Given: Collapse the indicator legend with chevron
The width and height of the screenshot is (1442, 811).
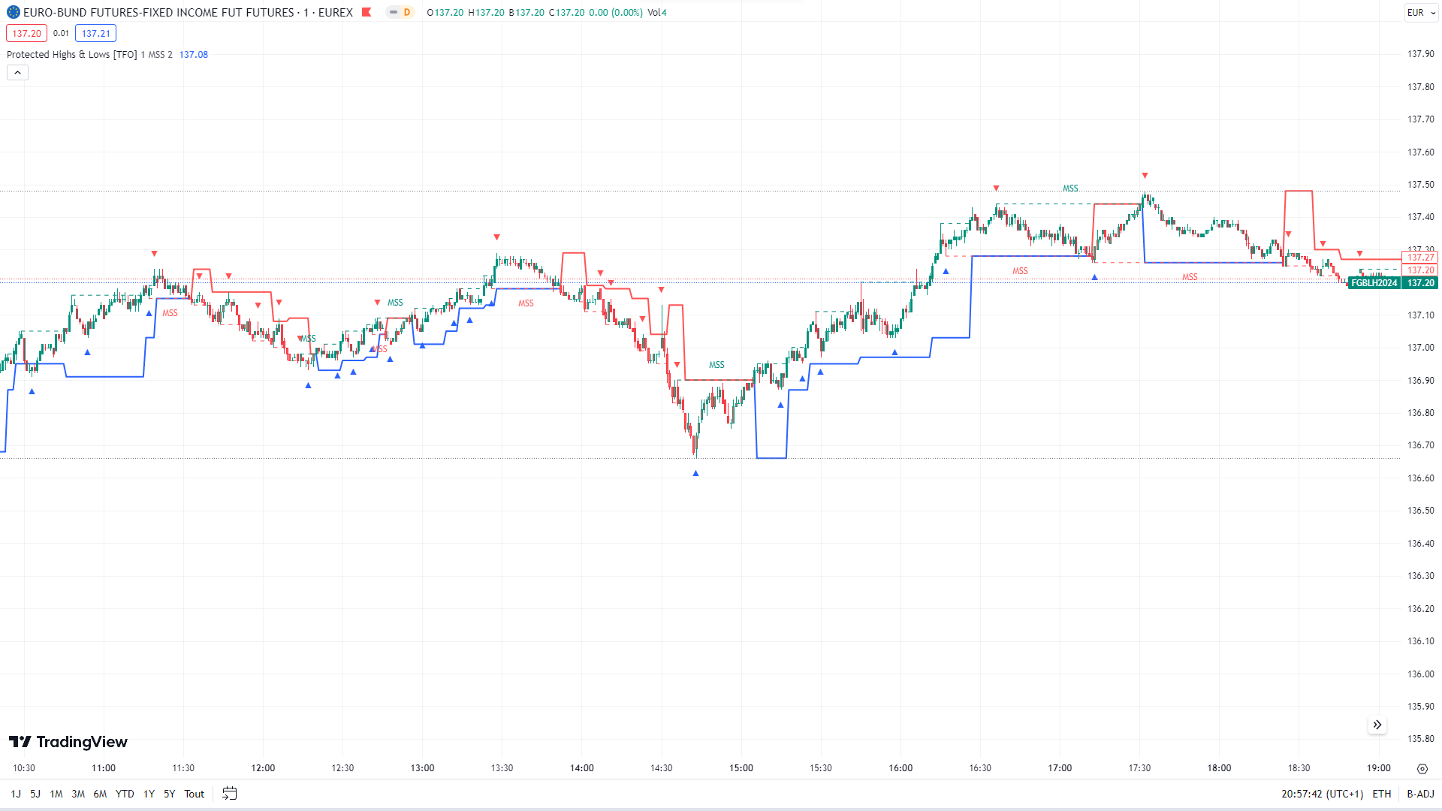Looking at the screenshot, I should [x=17, y=73].
